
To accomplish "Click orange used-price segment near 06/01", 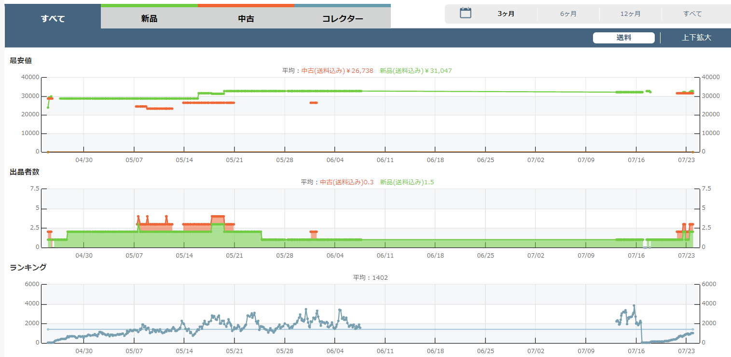I will click(x=314, y=102).
